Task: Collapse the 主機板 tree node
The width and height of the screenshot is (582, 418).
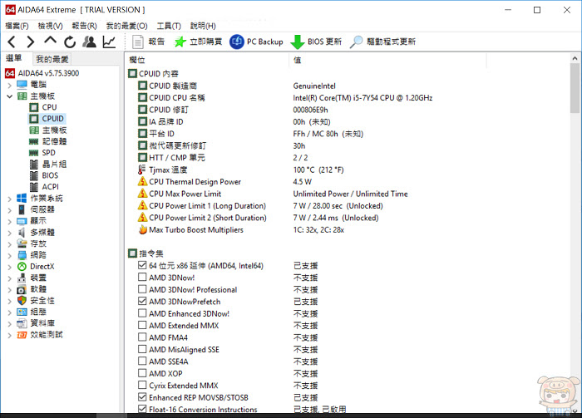Action: (x=9, y=96)
